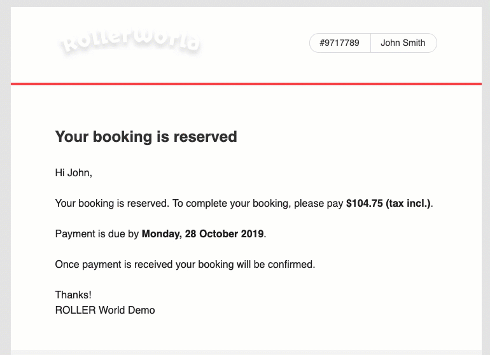Click 'October' in the due date
Image resolution: width=490 pixels, height=355 pixels.
[219, 233]
